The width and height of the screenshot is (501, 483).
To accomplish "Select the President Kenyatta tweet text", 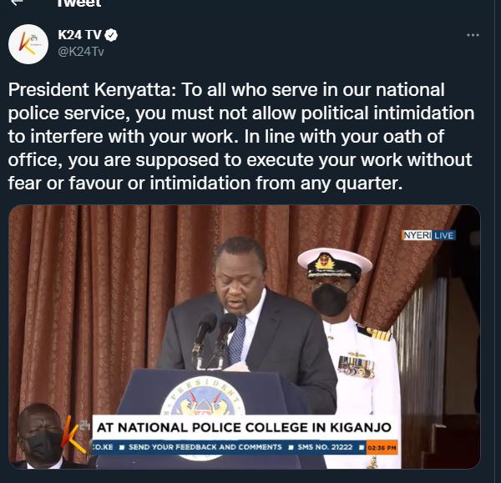I will [241, 136].
